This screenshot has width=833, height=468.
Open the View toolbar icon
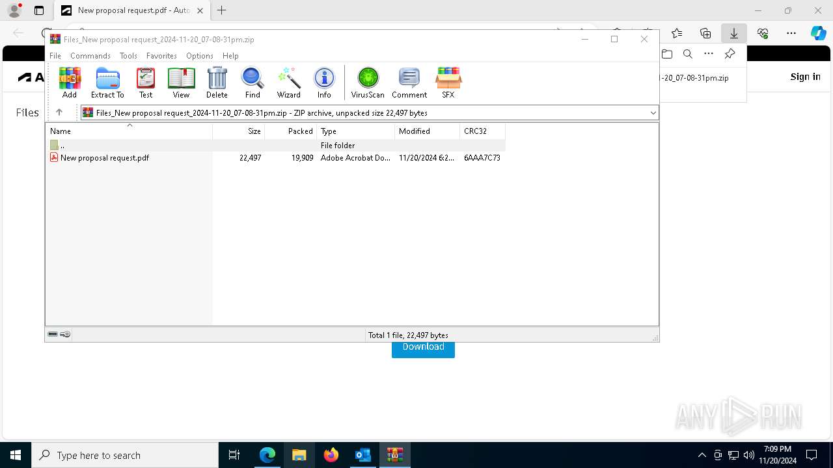click(181, 83)
